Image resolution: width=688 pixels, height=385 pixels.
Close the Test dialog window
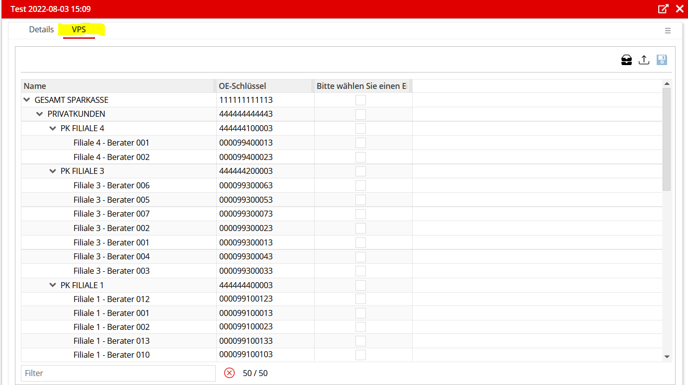(680, 9)
